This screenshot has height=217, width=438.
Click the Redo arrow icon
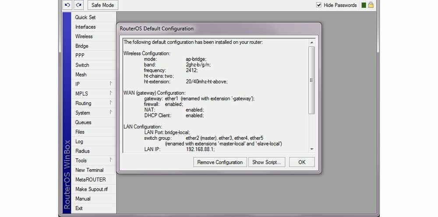tap(79, 5)
